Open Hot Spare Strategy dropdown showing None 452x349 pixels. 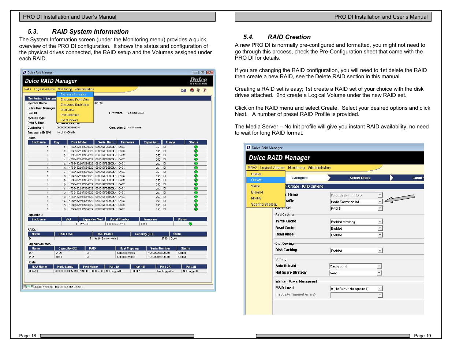click(356, 273)
